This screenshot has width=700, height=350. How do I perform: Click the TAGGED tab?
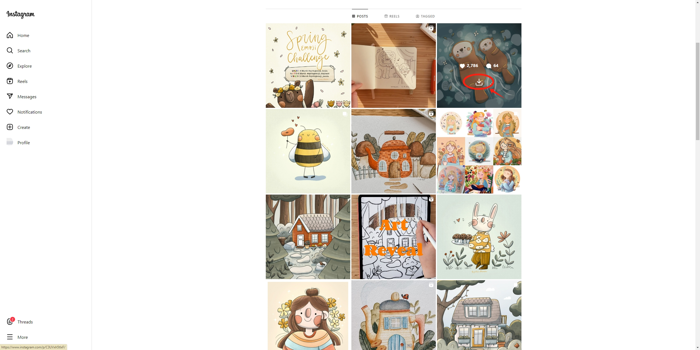pyautogui.click(x=425, y=16)
